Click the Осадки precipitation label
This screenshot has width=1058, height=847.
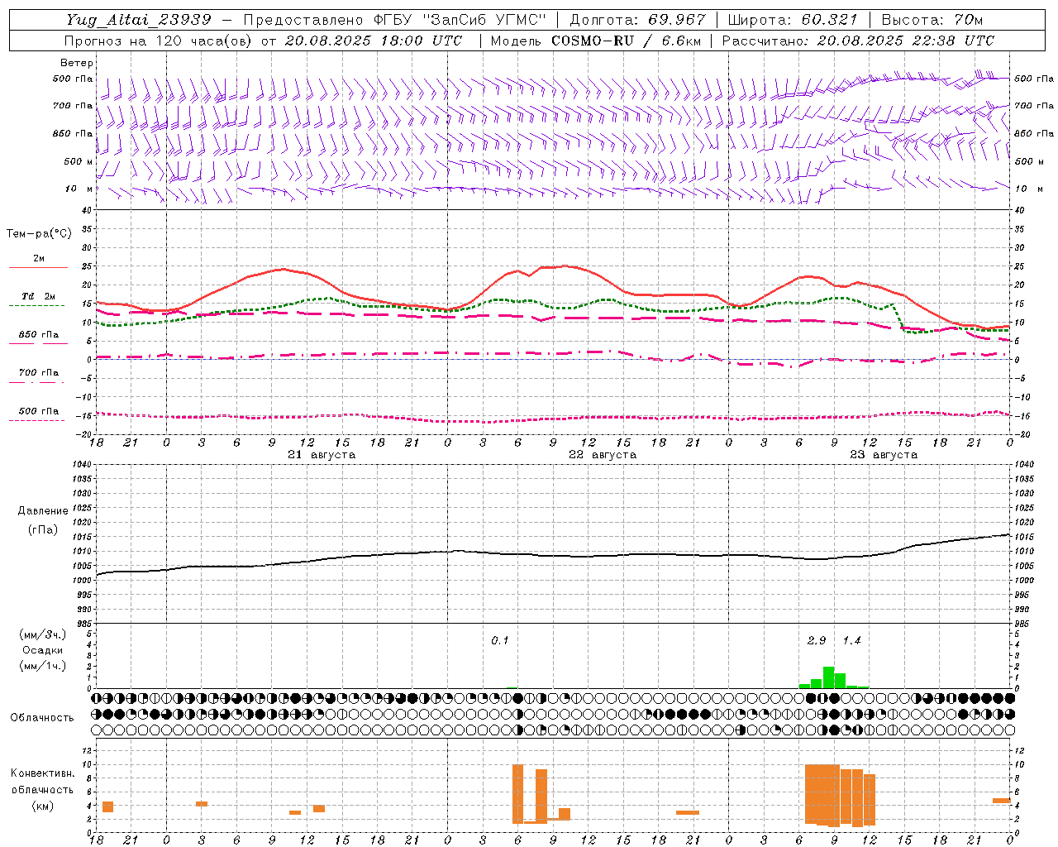43,650
